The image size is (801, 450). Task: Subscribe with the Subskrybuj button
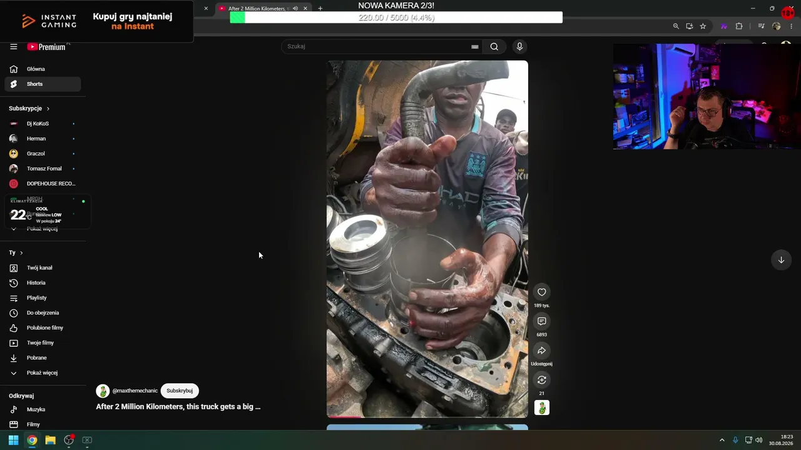pyautogui.click(x=180, y=391)
